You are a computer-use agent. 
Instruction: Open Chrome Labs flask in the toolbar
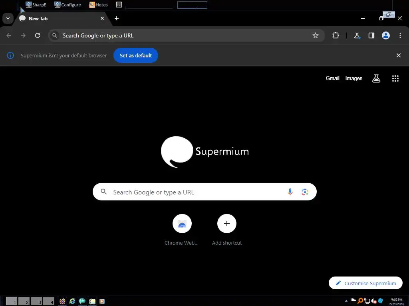click(x=357, y=35)
